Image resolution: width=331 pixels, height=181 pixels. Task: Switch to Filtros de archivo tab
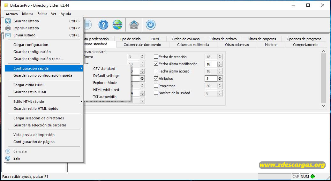pos(223,39)
